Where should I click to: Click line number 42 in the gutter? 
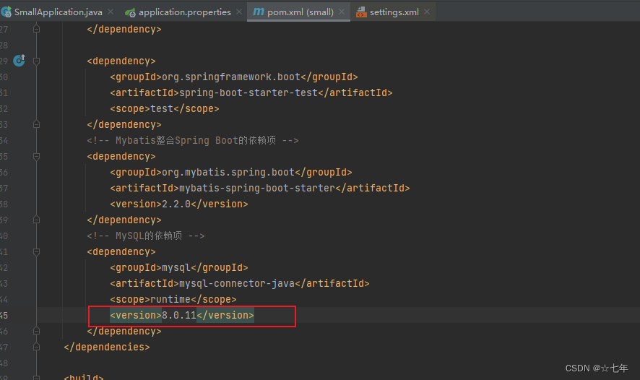(4, 267)
